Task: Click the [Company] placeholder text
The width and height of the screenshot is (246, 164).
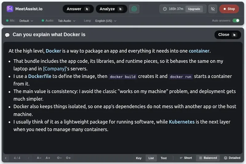Action: [54, 69]
